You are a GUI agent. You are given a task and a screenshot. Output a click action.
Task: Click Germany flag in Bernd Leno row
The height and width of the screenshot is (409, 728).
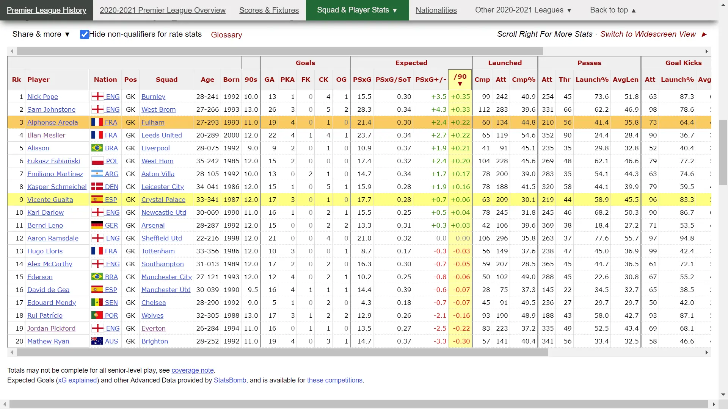97,225
